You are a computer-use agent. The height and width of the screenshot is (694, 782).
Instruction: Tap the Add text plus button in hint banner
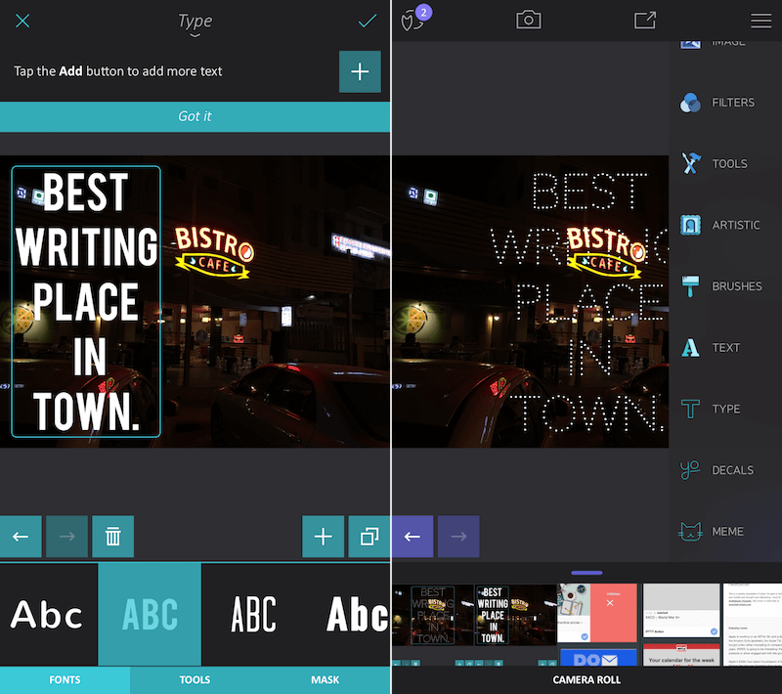tap(360, 72)
